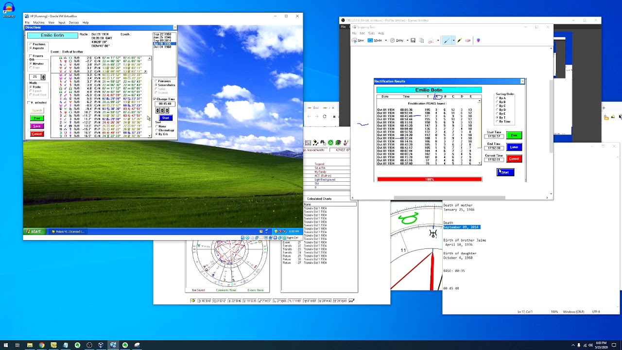This screenshot has height=350, width=622.
Task: Click the send snip envelope icon
Action: [431, 40]
